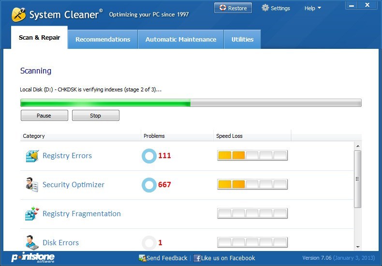Click the Facebook icon in footer
This screenshot has height=266, width=382.
(197, 258)
